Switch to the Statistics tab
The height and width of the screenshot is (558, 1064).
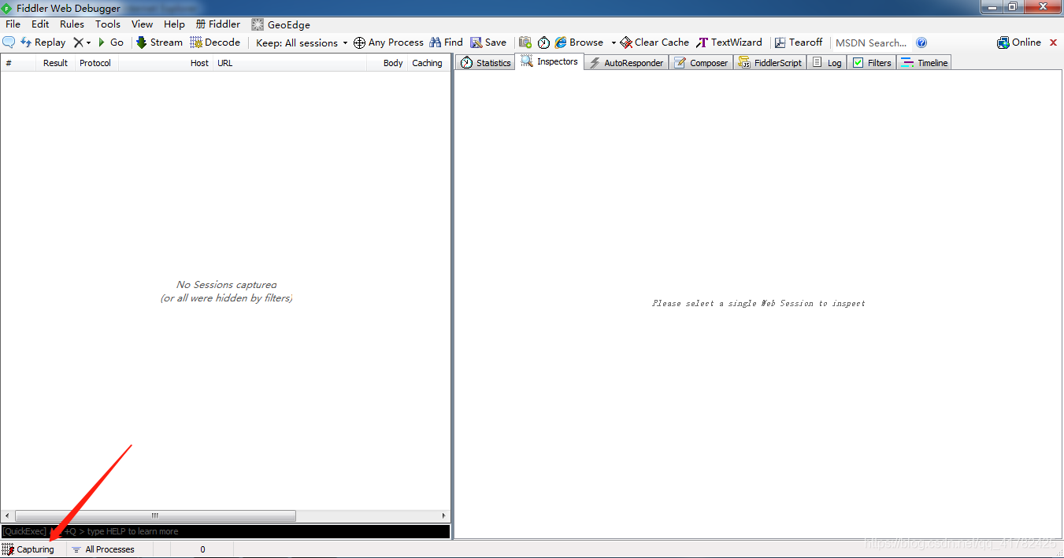coord(486,63)
